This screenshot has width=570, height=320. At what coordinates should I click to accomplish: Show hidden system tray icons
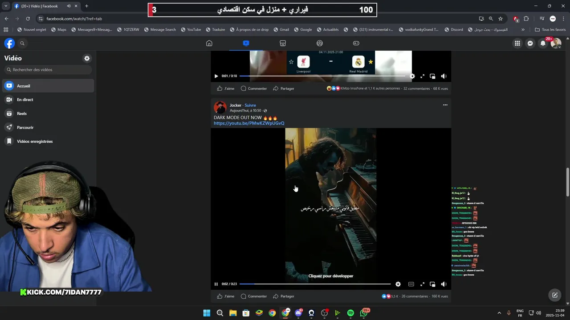point(499,313)
